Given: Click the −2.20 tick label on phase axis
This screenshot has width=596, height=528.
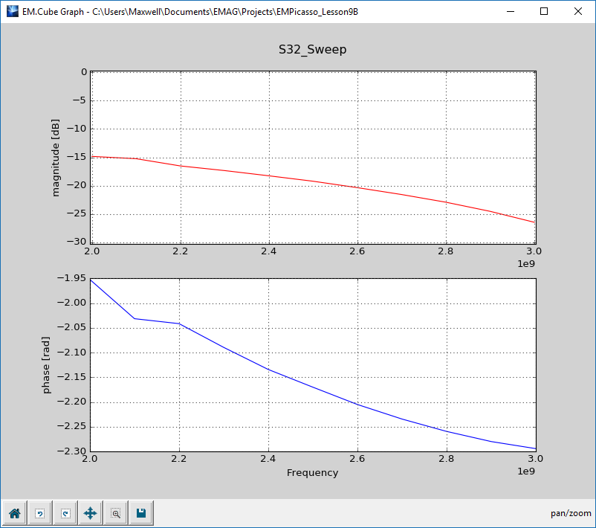Looking at the screenshot, I should tap(71, 402).
